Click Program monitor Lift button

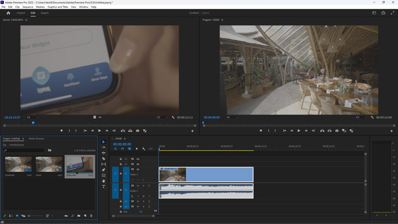click(322, 131)
